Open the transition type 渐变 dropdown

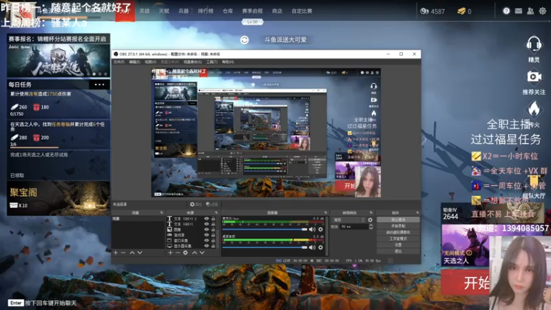[x=349, y=220]
